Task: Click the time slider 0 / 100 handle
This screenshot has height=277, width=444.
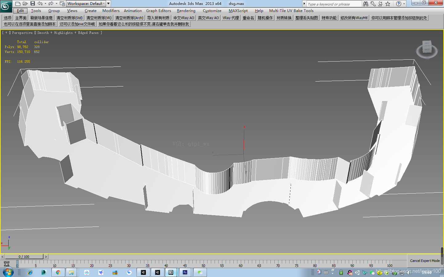Action: coord(24,257)
